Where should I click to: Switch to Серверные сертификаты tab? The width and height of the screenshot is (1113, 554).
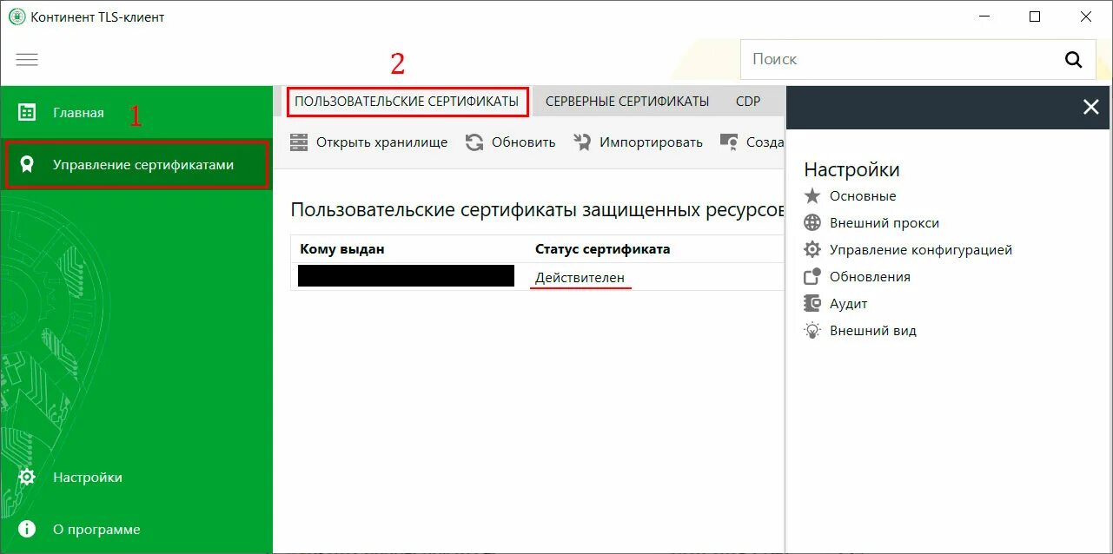coord(627,101)
